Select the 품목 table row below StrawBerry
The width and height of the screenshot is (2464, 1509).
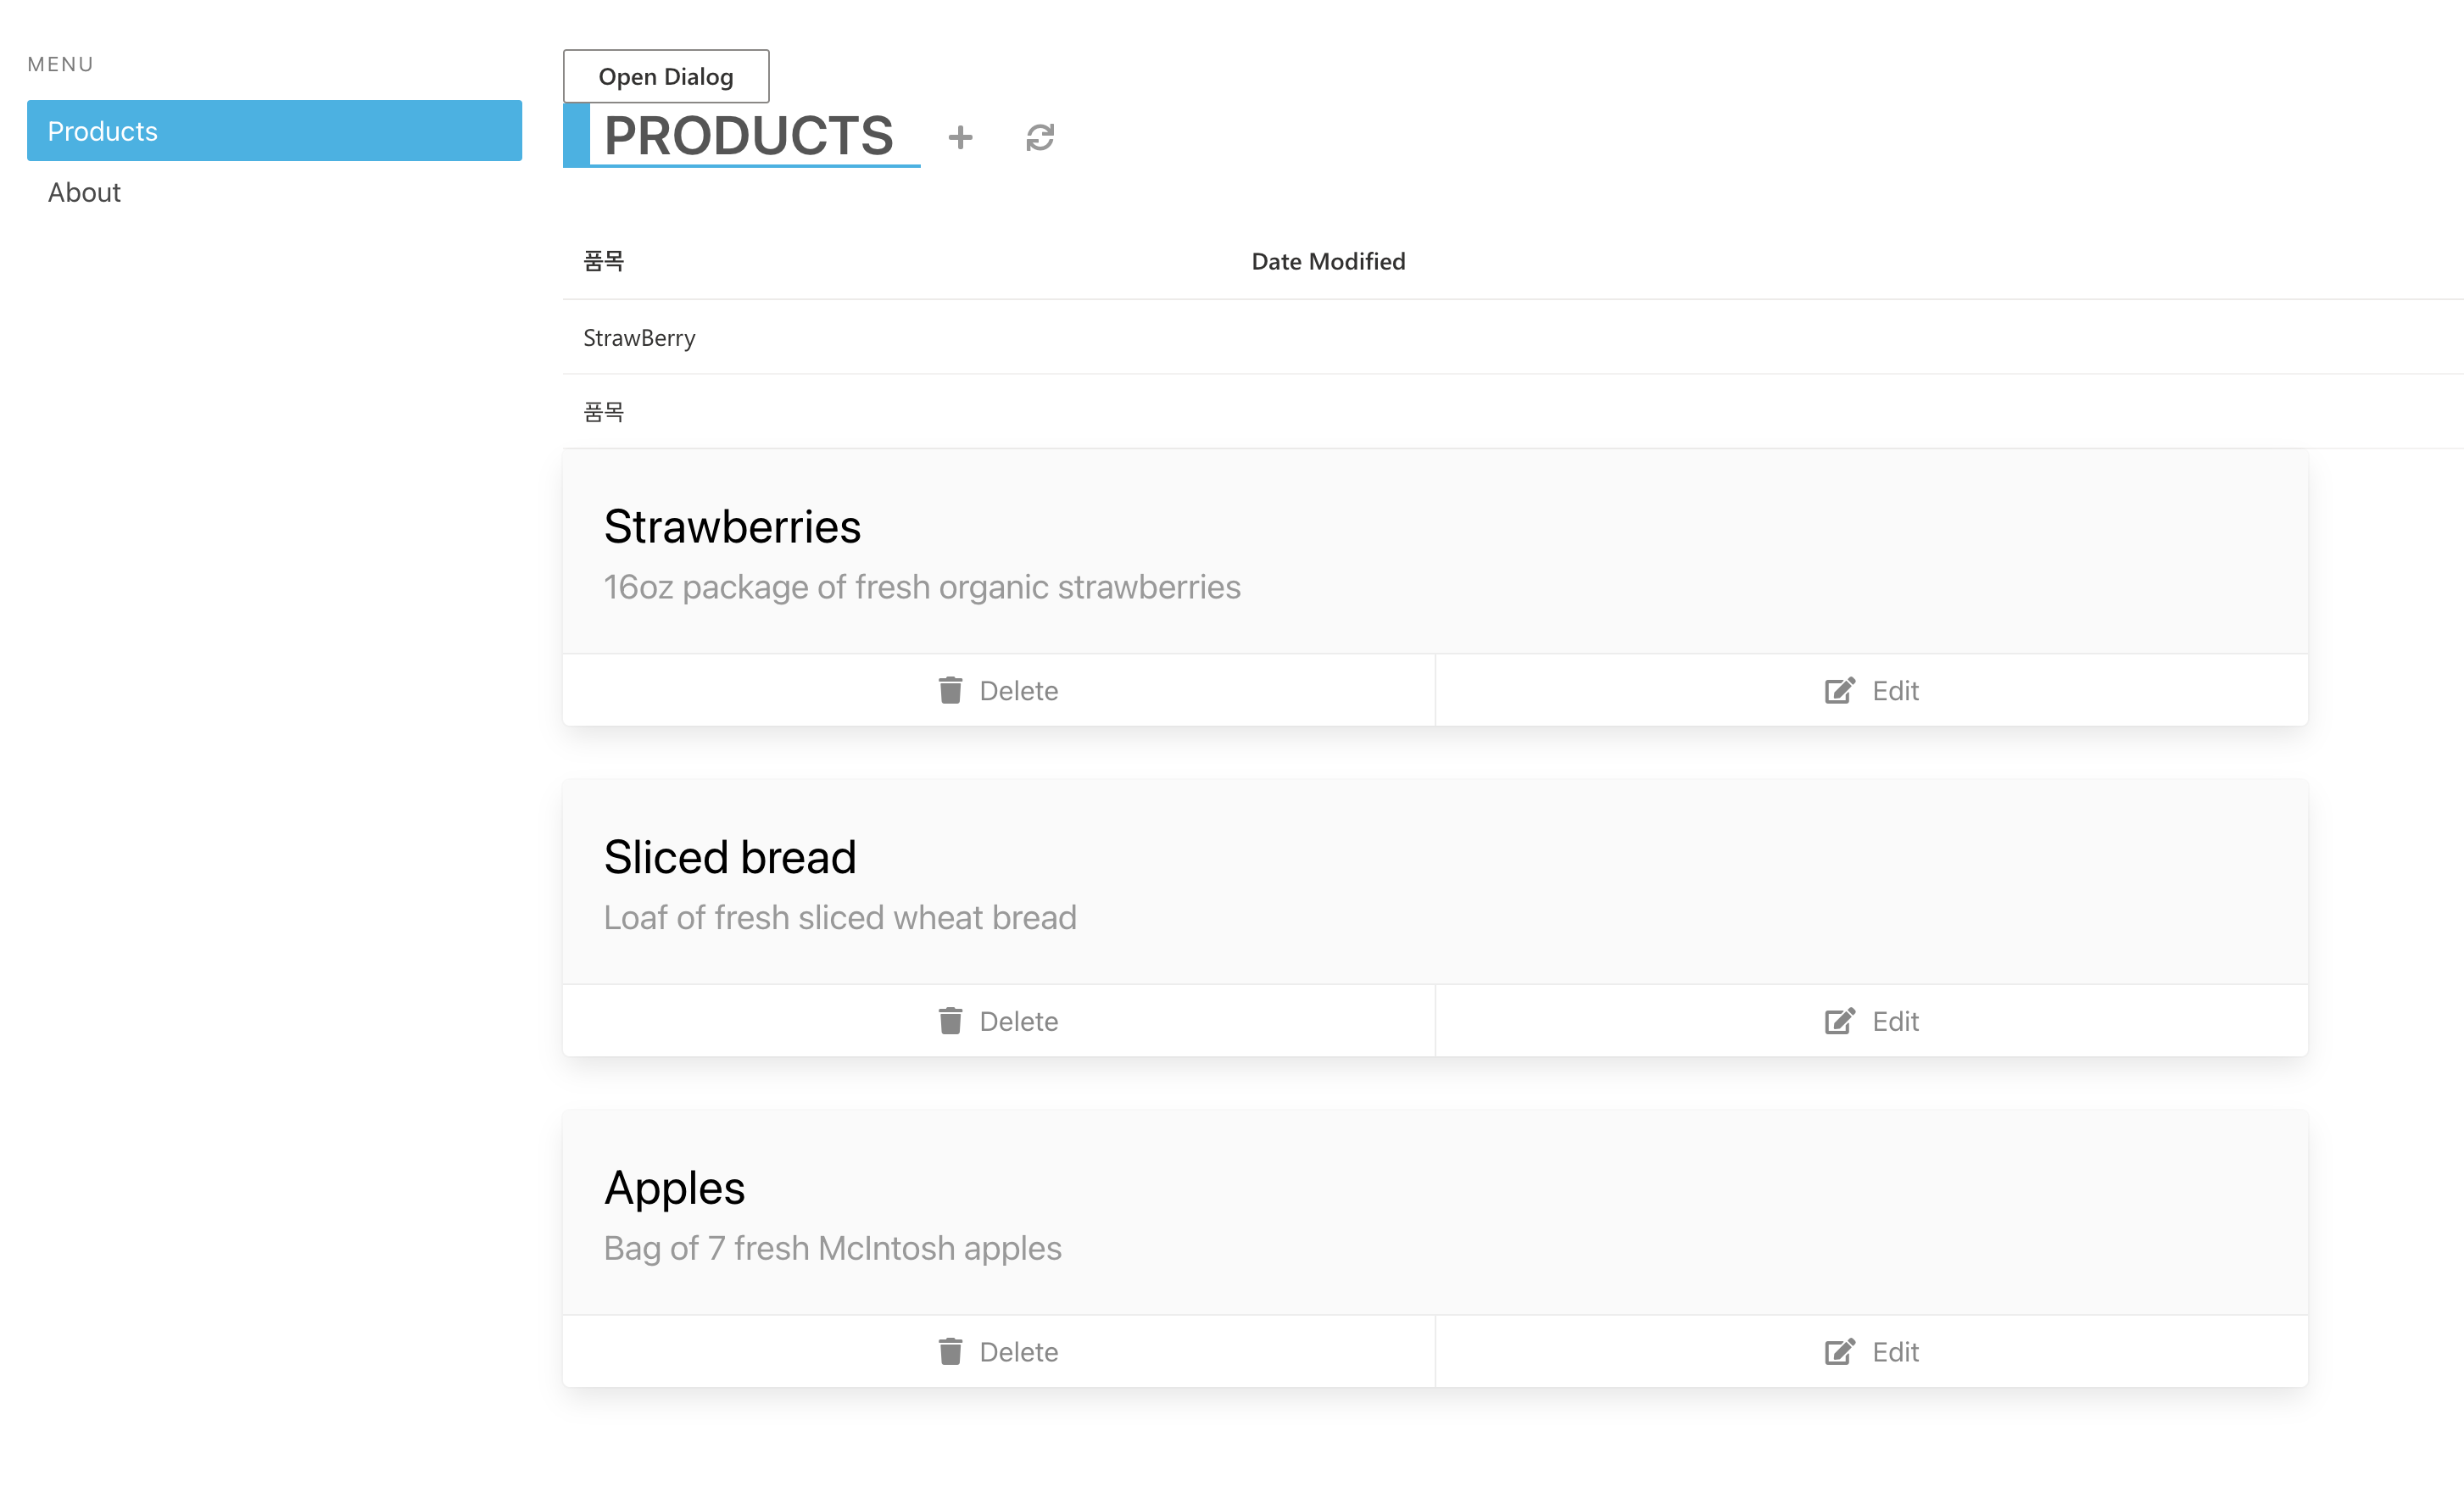604,412
